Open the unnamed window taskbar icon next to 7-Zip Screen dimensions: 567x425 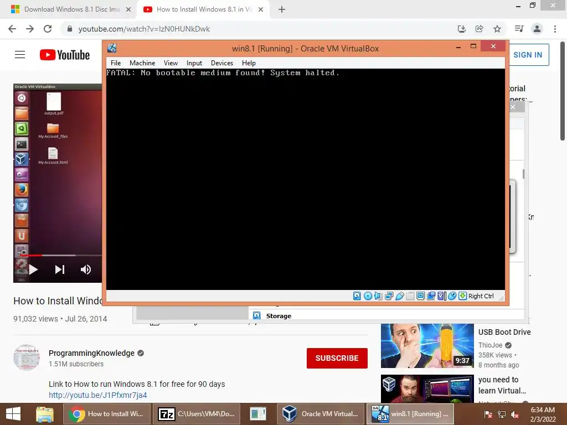(x=258, y=414)
